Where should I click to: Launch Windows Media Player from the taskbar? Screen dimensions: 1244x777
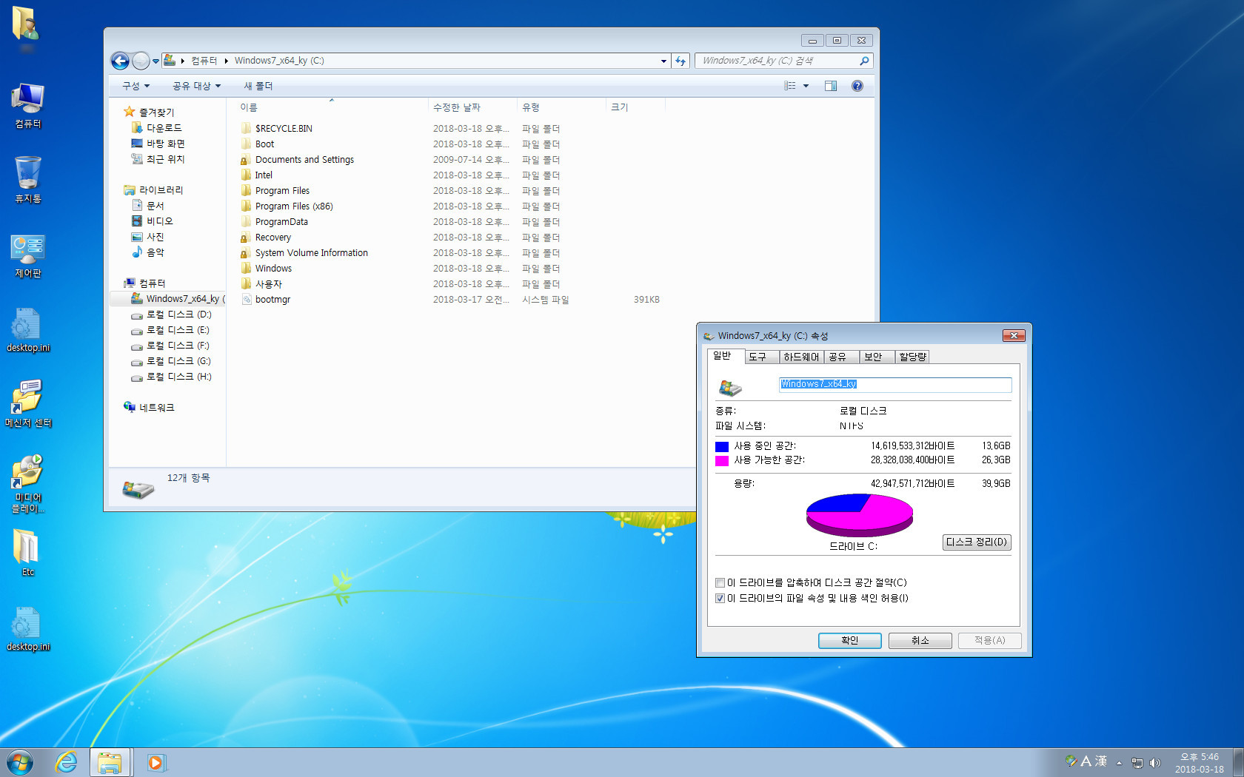[x=155, y=762]
